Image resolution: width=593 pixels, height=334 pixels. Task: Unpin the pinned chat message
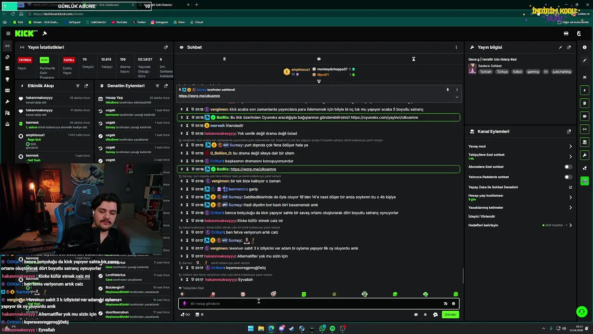448,90
